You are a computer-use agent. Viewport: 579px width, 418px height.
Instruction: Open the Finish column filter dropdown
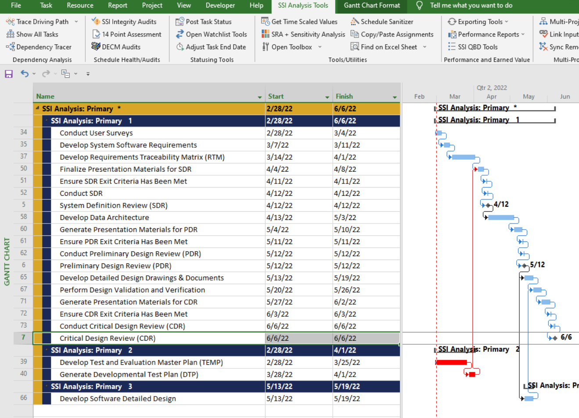tap(395, 97)
